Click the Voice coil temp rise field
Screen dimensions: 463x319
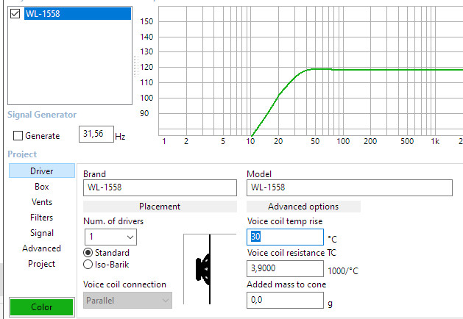coord(286,237)
